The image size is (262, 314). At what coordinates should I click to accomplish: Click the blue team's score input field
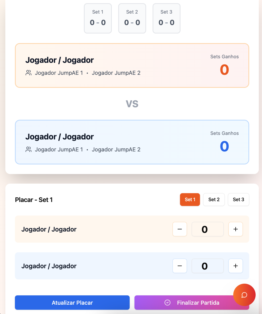coord(207,266)
